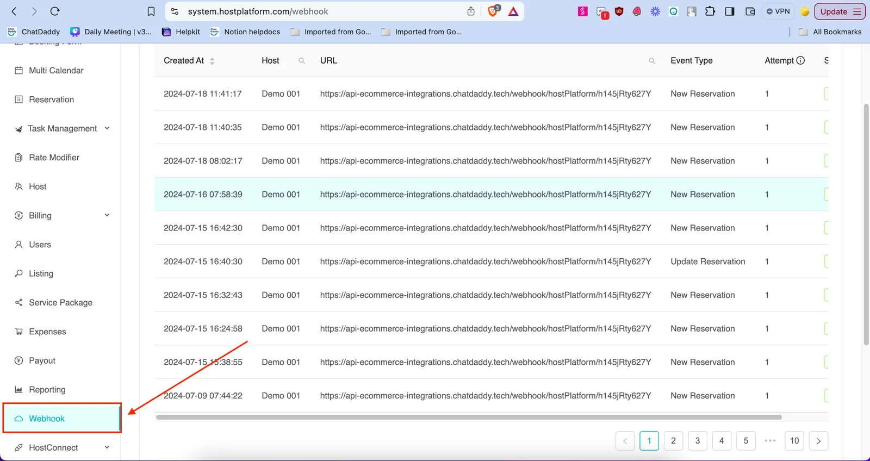Toggle the VPN button

coord(778,11)
